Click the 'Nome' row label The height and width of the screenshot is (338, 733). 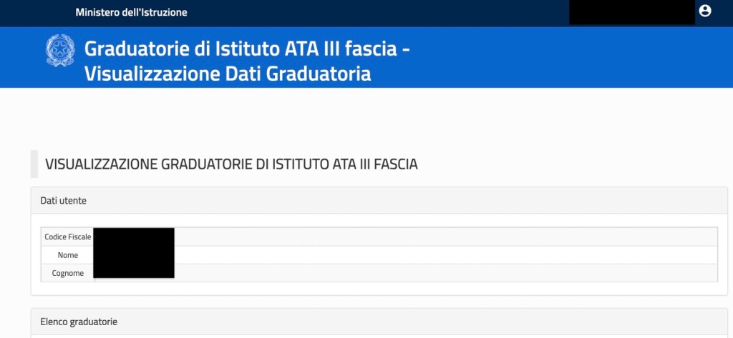point(68,255)
